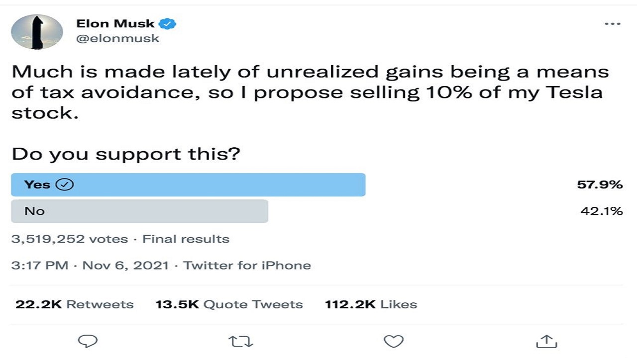Show the 112.2K Likes list
Image resolution: width=637 pixels, height=358 pixels.
pos(371,304)
